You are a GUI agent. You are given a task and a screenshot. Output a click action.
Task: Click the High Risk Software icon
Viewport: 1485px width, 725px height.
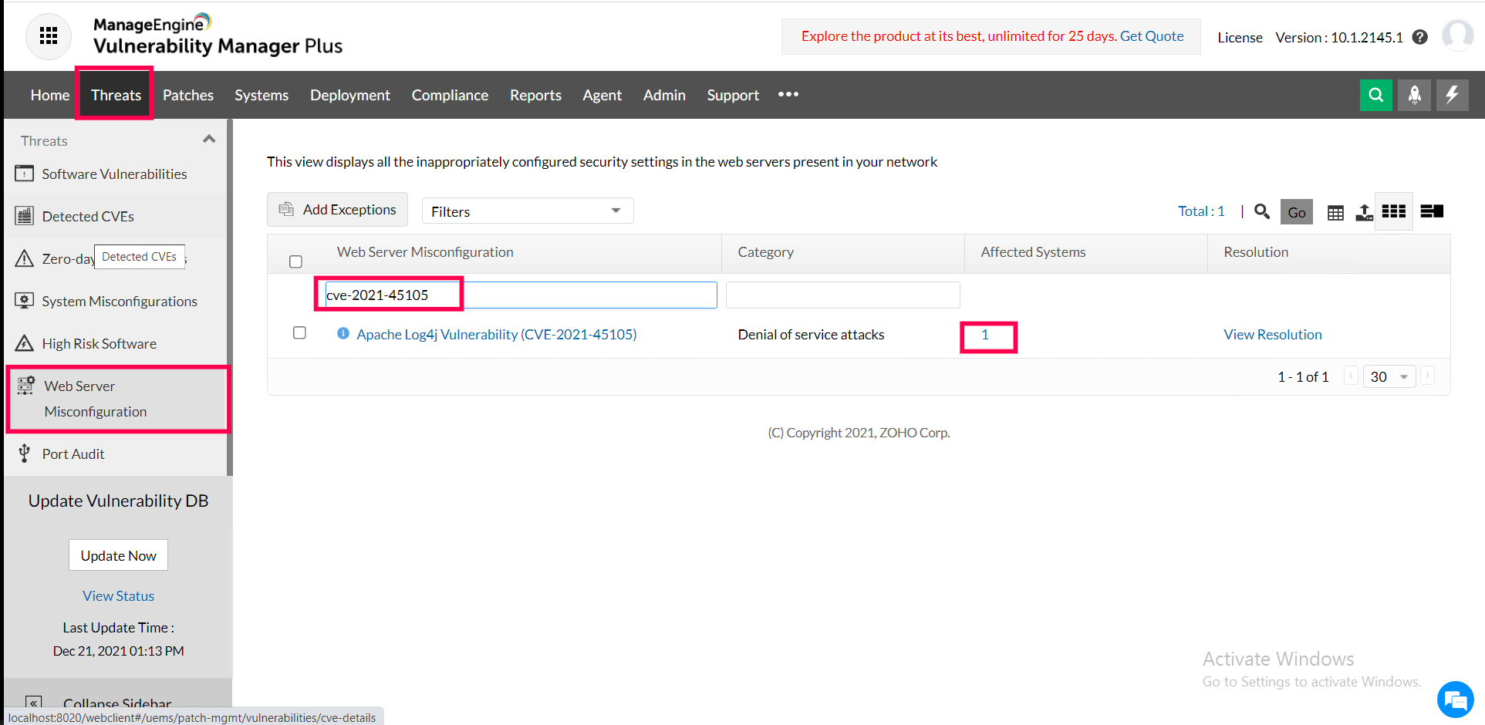pyautogui.click(x=25, y=343)
